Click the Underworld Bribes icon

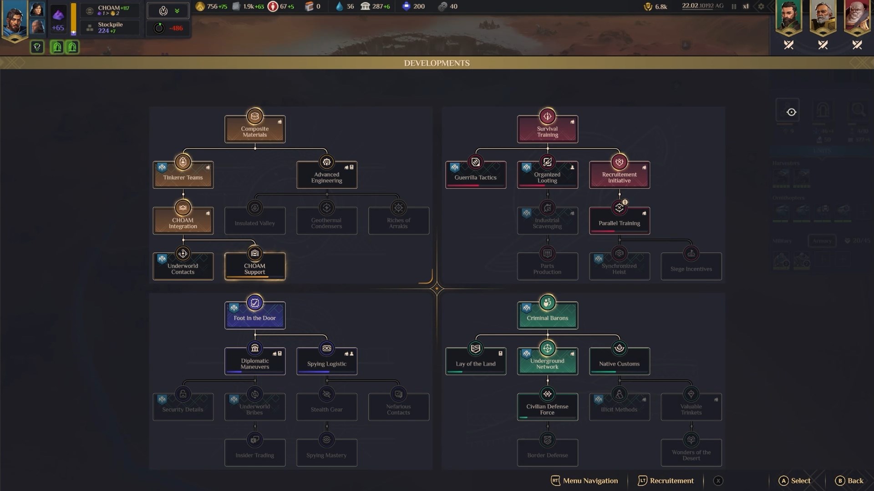pyautogui.click(x=255, y=394)
